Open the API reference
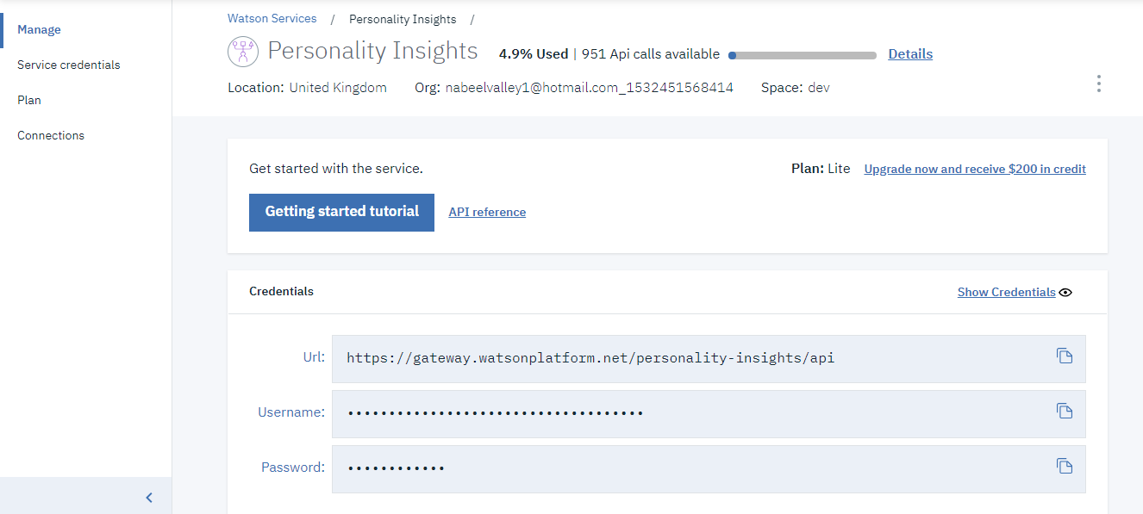This screenshot has width=1143, height=514. click(486, 211)
